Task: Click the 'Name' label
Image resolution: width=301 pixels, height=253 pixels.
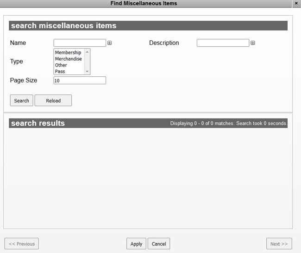Action: 18,43
